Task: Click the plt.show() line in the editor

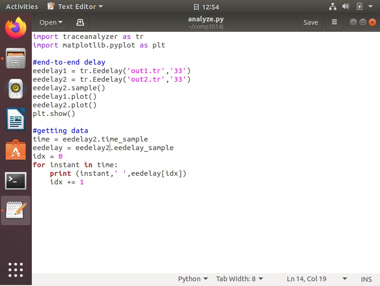Action: [x=54, y=114]
